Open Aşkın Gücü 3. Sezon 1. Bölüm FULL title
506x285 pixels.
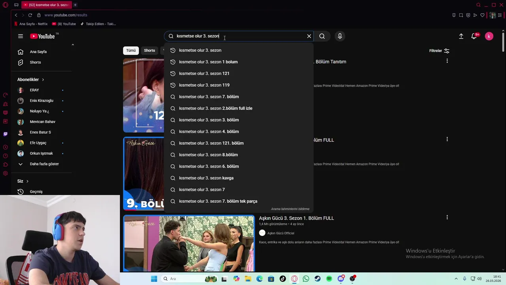pos(296,218)
